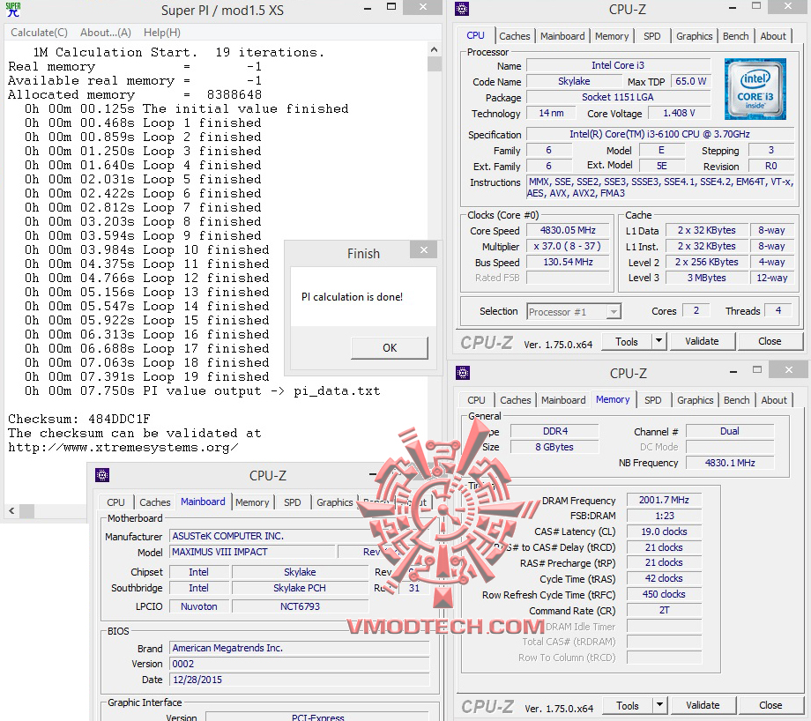
Task: Switch to the Caches tab in the top CPU-Z window
Action: (514, 36)
